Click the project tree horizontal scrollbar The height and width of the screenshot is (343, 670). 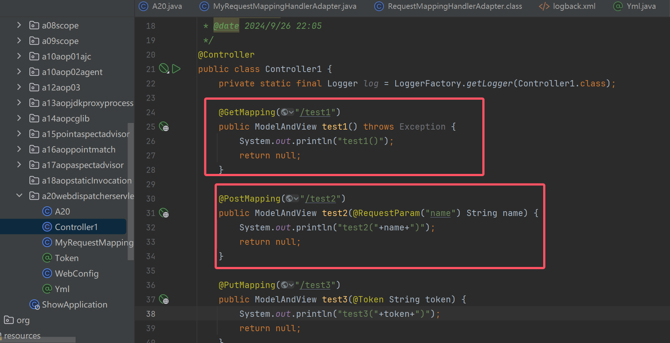(38, 340)
